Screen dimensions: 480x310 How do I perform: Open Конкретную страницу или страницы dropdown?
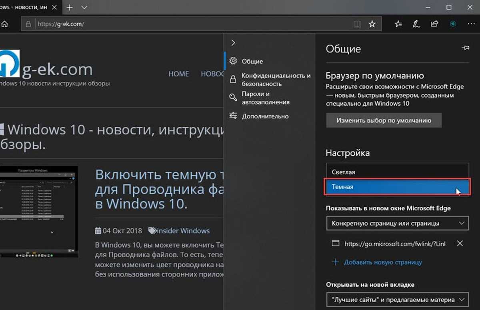[397, 223]
